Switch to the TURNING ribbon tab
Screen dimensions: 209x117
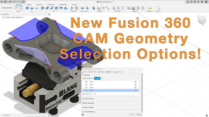pos(29,5)
